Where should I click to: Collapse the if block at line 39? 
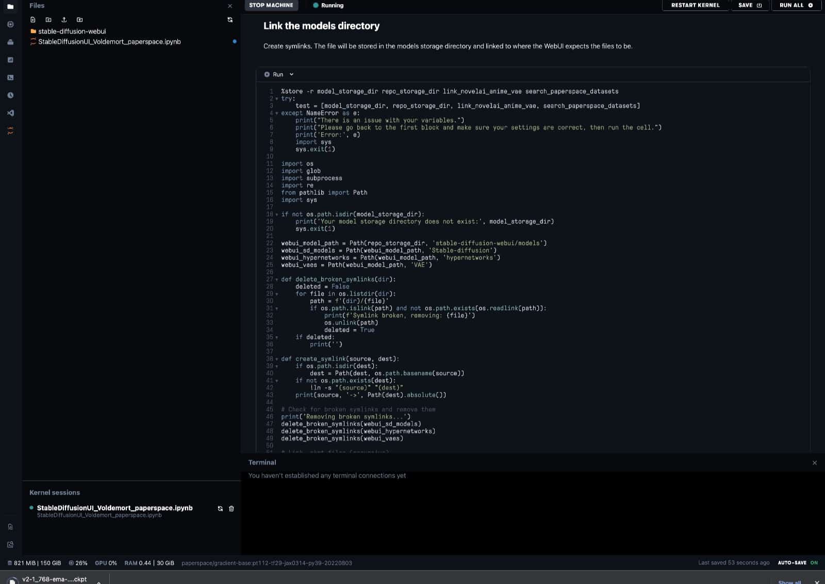276,366
